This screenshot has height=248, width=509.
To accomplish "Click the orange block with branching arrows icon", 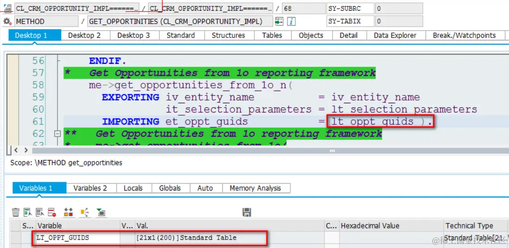I will (x=85, y=212).
